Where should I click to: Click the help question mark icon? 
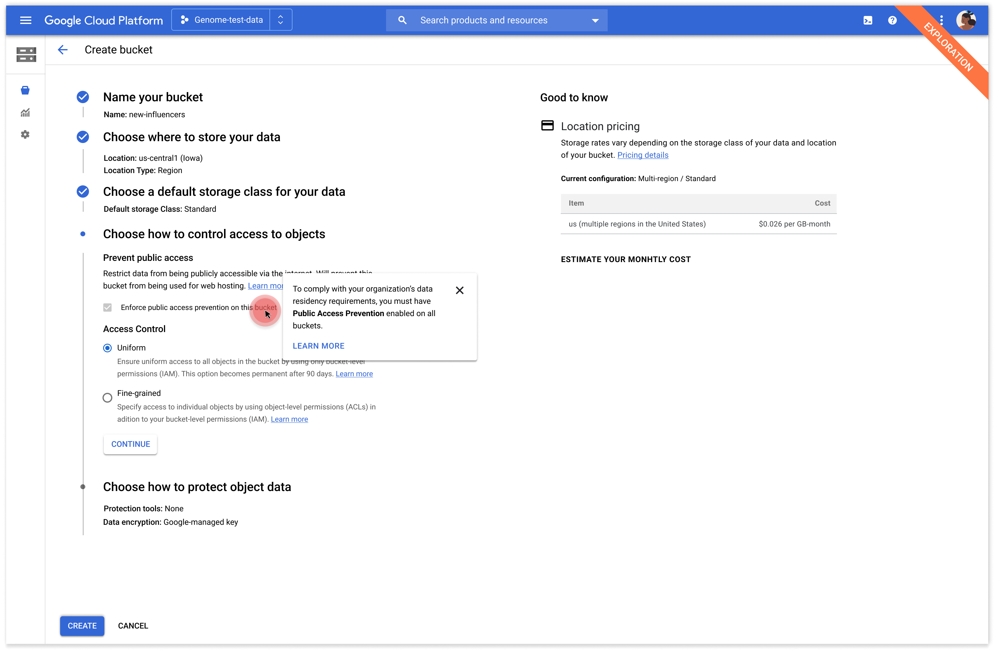tap(892, 20)
